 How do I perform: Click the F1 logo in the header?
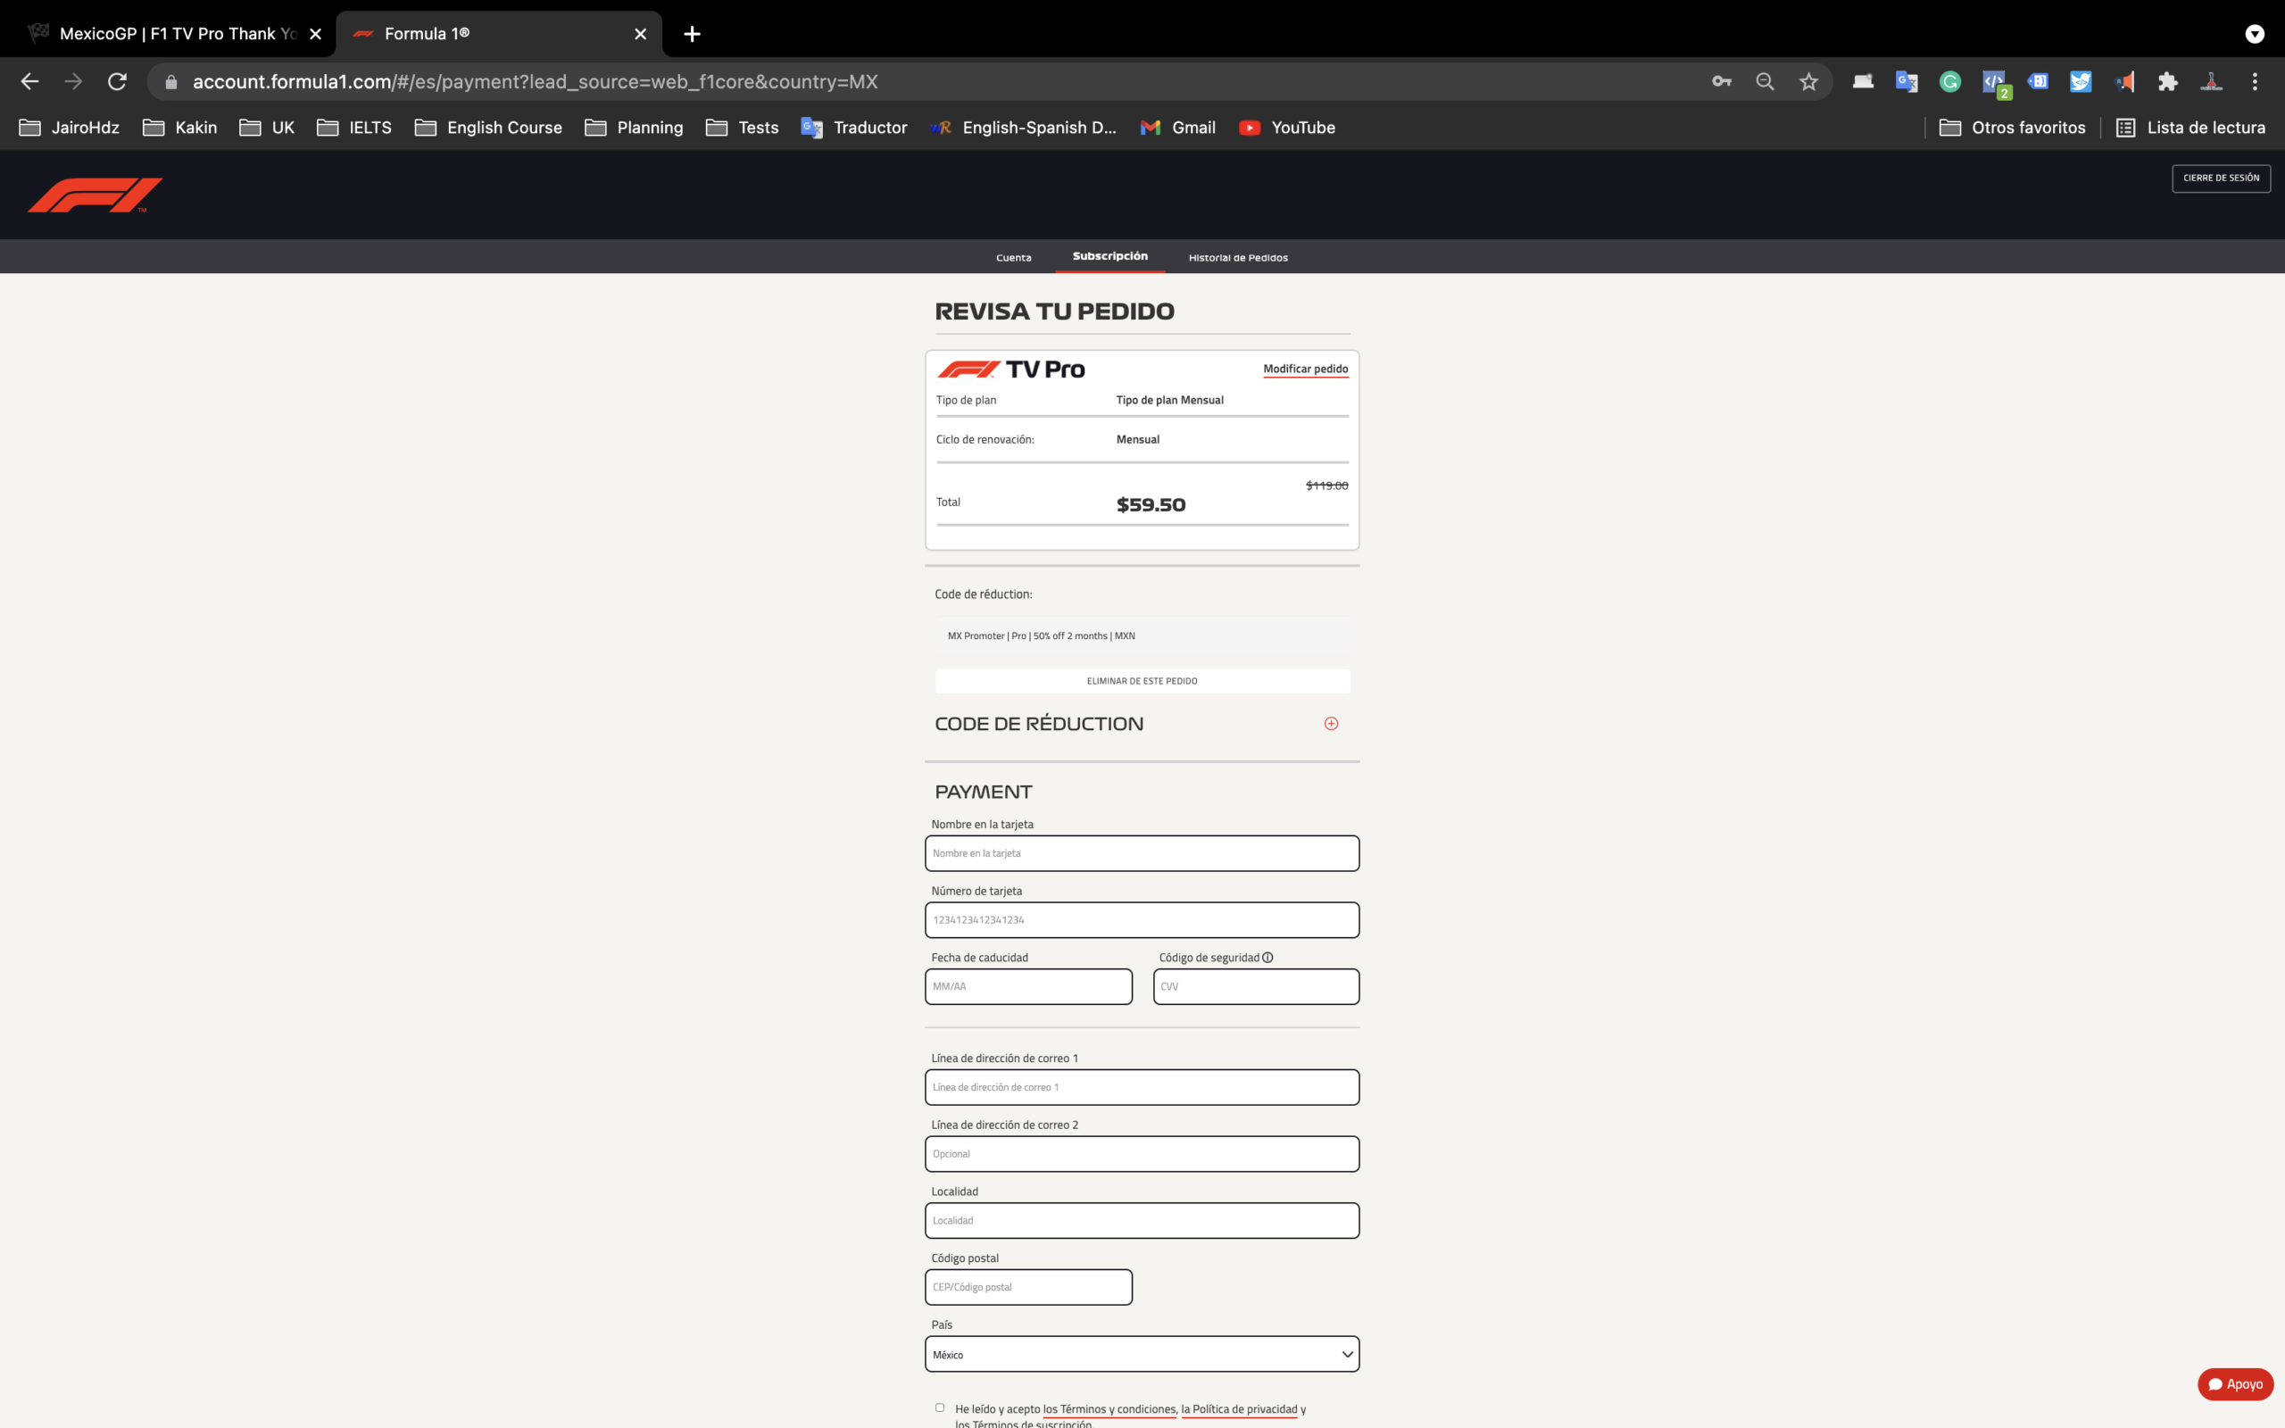(x=95, y=195)
